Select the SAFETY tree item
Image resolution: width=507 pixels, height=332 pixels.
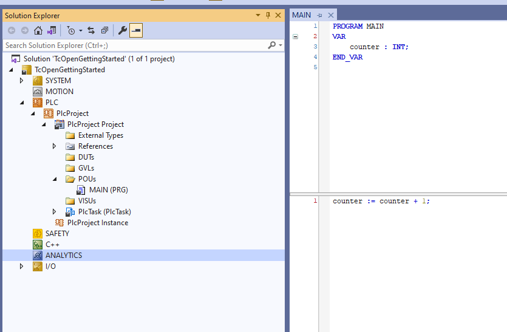[x=57, y=234]
